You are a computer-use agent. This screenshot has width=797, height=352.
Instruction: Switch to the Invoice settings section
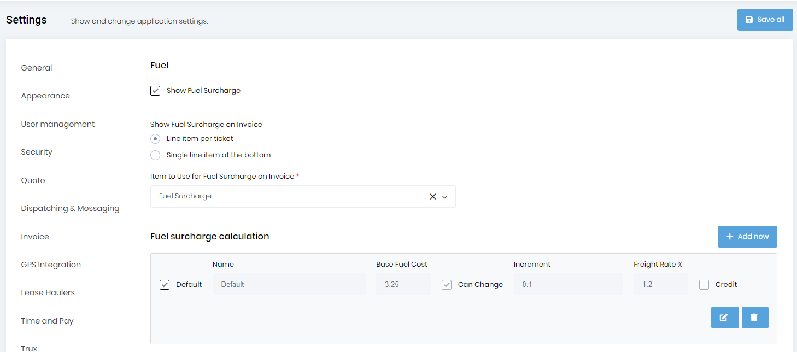34,236
